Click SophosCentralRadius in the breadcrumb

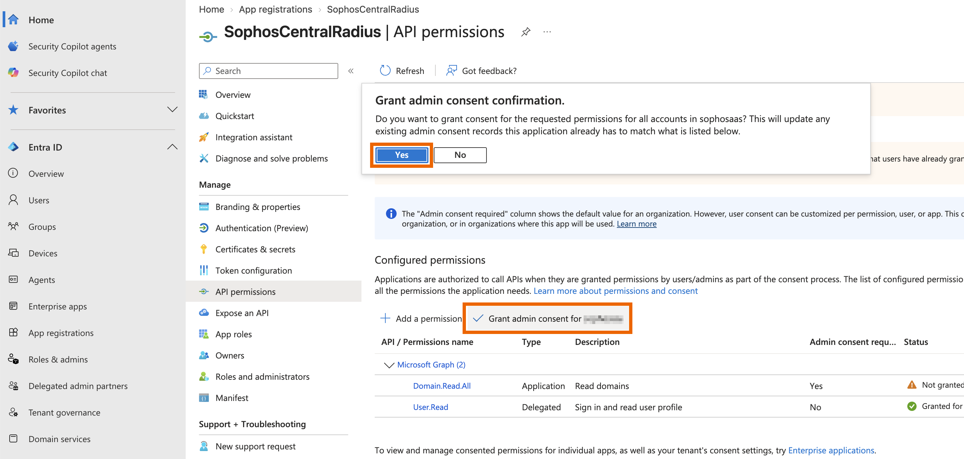(373, 9)
